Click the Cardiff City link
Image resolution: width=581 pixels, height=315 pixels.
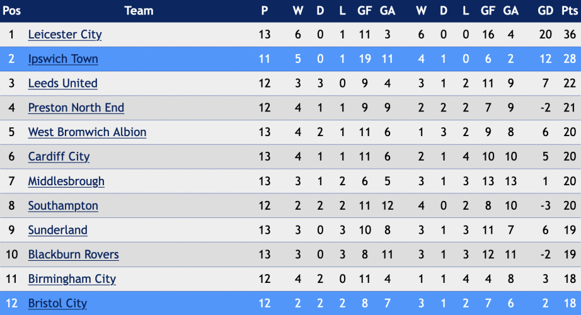point(59,157)
